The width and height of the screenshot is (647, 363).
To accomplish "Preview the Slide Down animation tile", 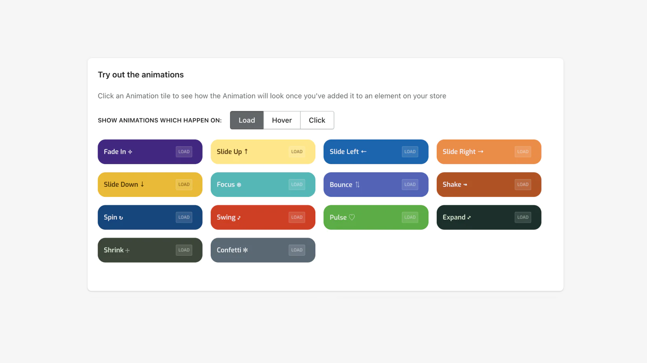I will tap(150, 184).
